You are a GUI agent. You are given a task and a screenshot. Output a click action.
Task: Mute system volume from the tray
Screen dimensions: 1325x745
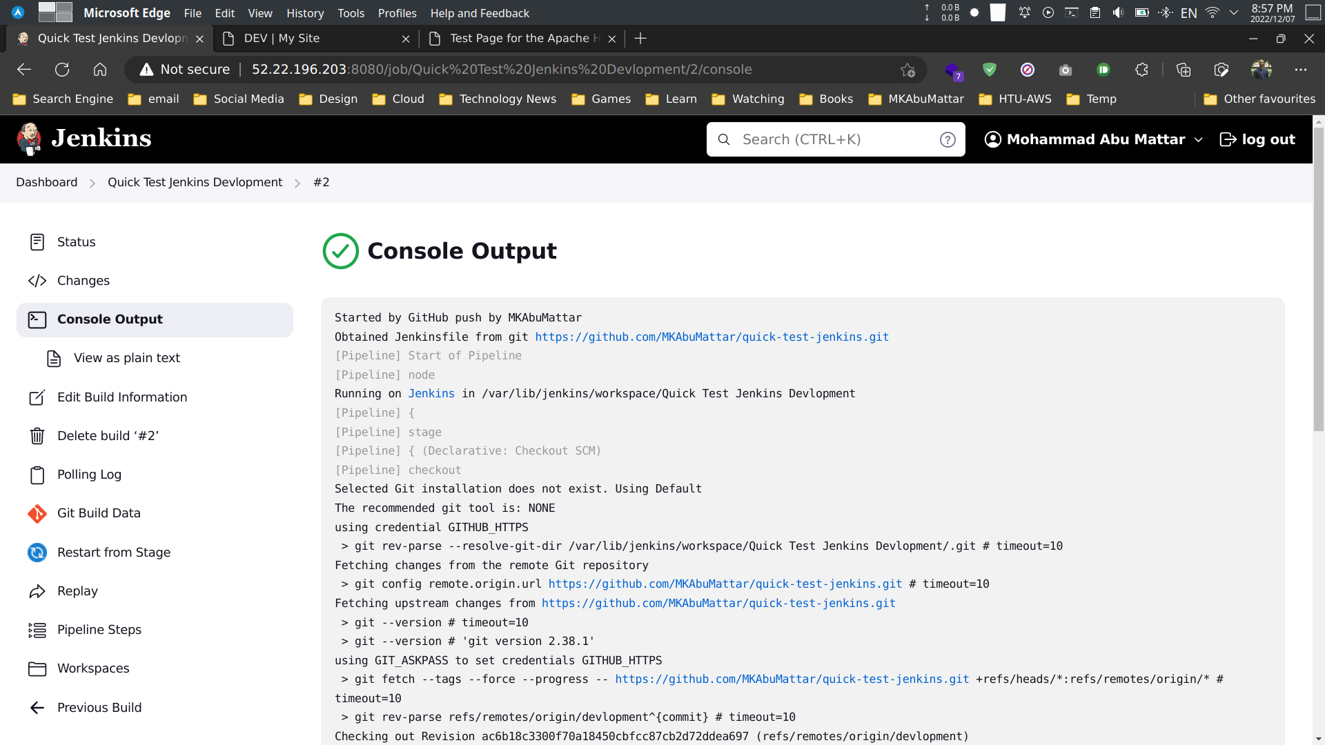pyautogui.click(x=1119, y=12)
